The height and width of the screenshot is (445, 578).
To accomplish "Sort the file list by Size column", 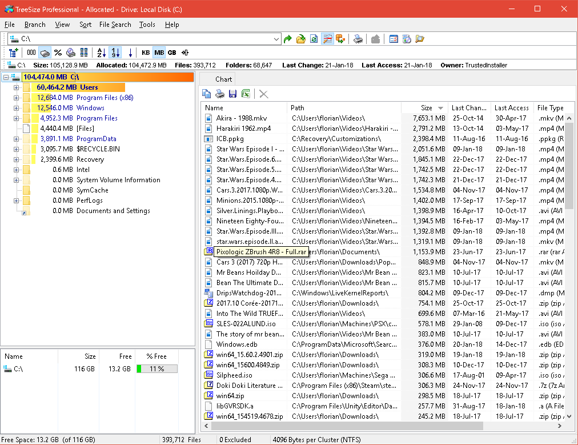I will coord(426,107).
